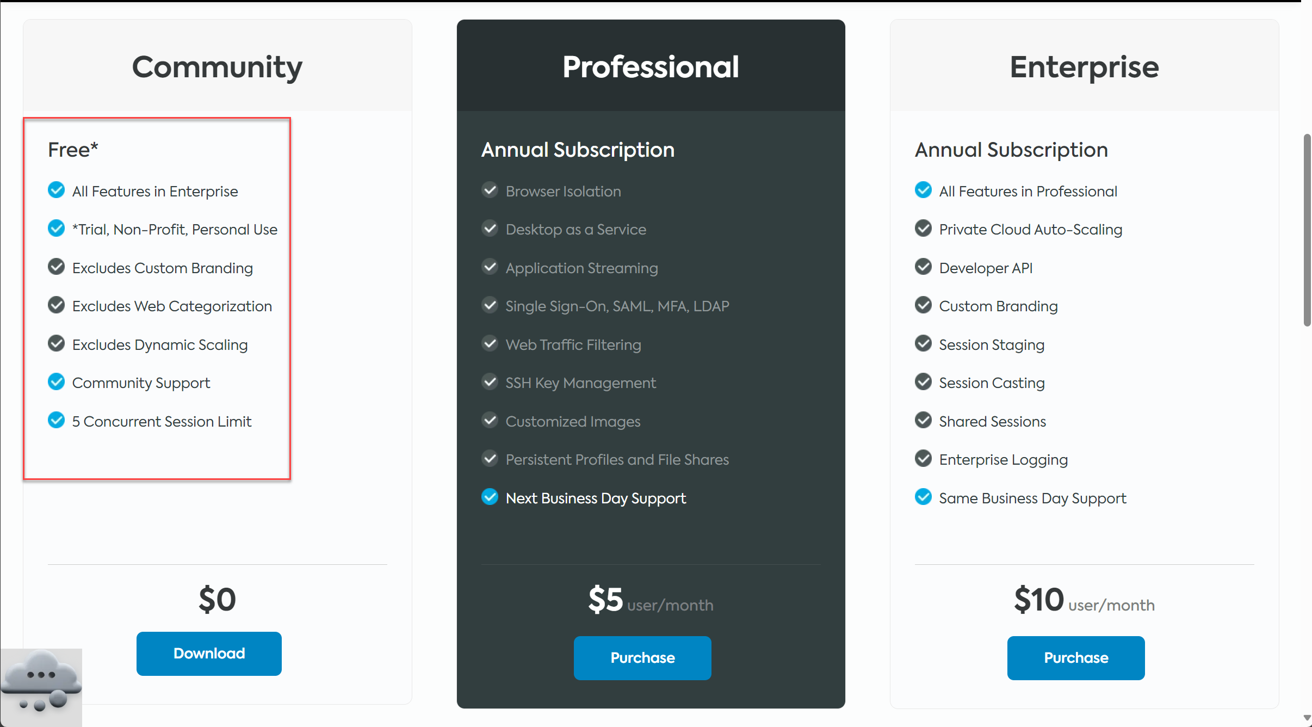The image size is (1312, 727).
Task: Click the scroll down arrow at bottom right
Action: pyautogui.click(x=1307, y=718)
